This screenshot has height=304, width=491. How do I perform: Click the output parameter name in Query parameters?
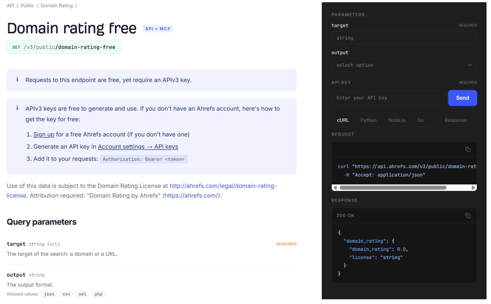point(16,275)
